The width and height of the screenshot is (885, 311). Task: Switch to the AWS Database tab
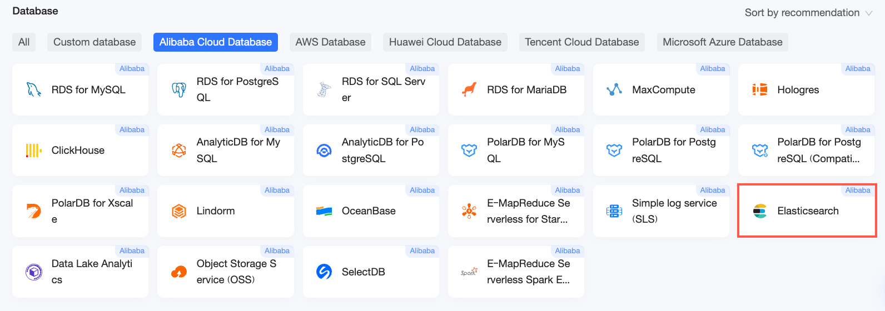(330, 42)
